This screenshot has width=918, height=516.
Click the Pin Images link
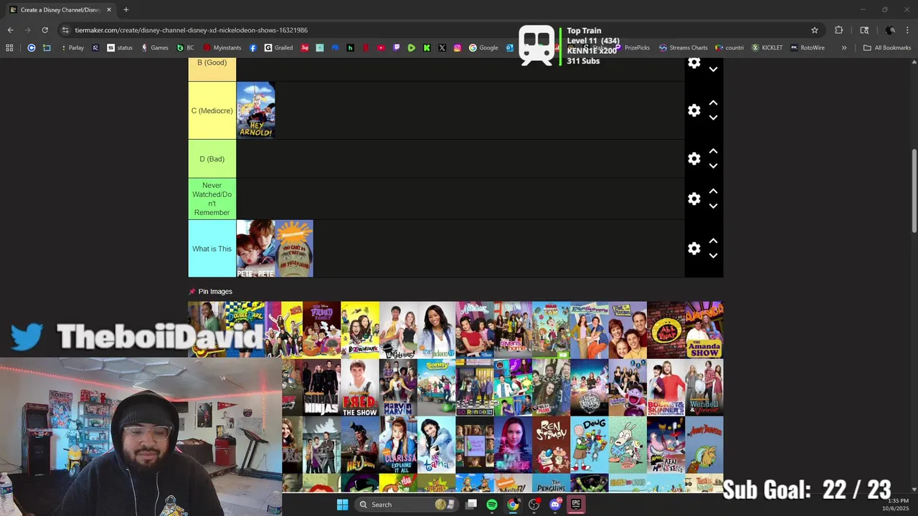[215, 292]
